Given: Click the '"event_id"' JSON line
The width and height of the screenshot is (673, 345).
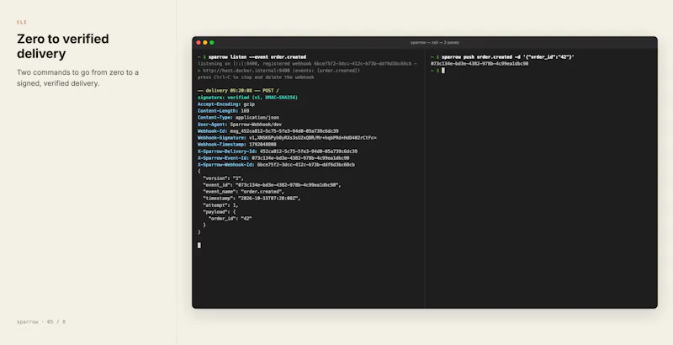Looking at the screenshot, I should [272, 185].
